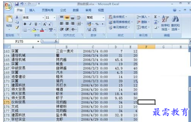
Task: Toggle underline formatting
Action: 36,24
